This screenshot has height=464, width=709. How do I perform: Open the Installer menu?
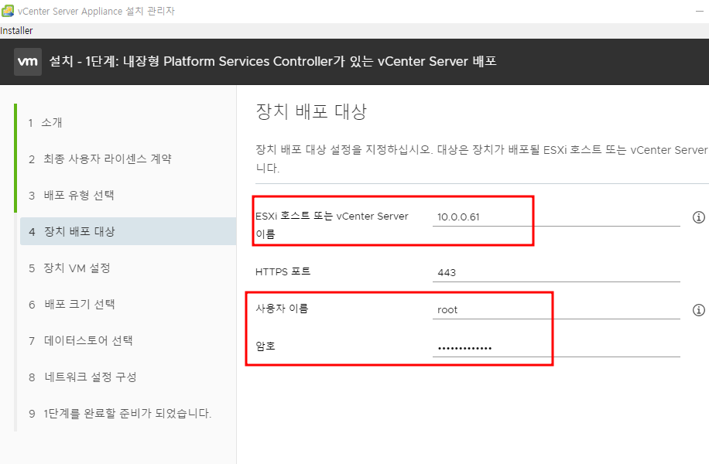tap(16, 31)
